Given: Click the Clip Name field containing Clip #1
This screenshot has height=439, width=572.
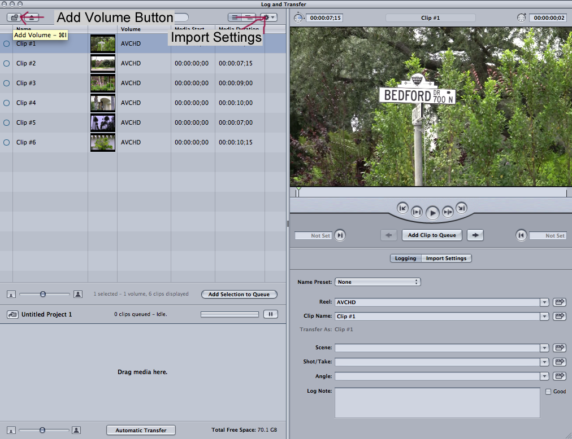Looking at the screenshot, I should [437, 316].
